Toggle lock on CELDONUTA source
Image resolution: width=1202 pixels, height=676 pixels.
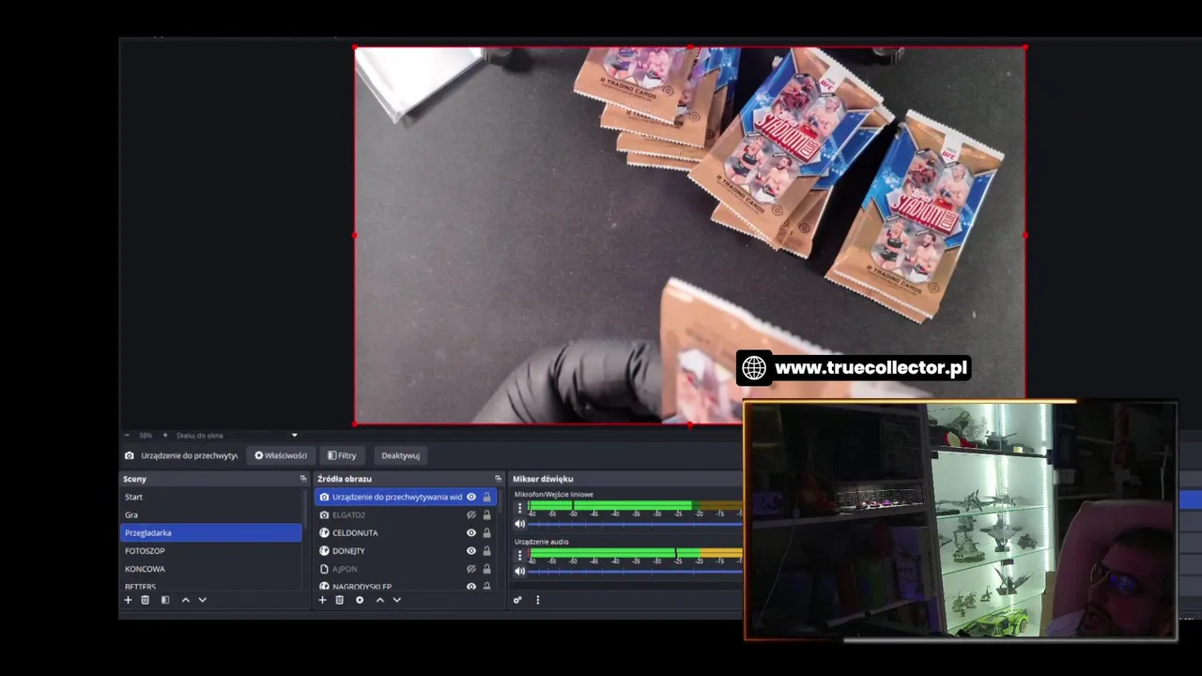[x=486, y=532]
